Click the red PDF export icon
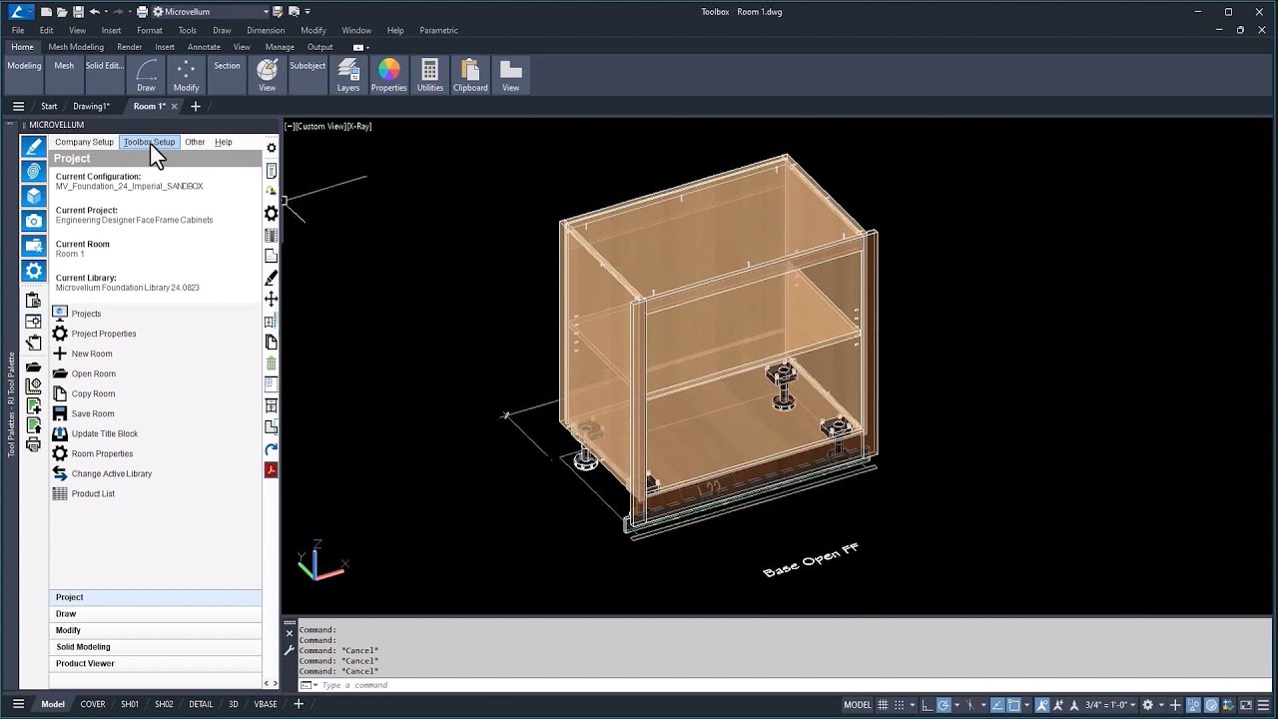The image size is (1278, 719). 271,469
